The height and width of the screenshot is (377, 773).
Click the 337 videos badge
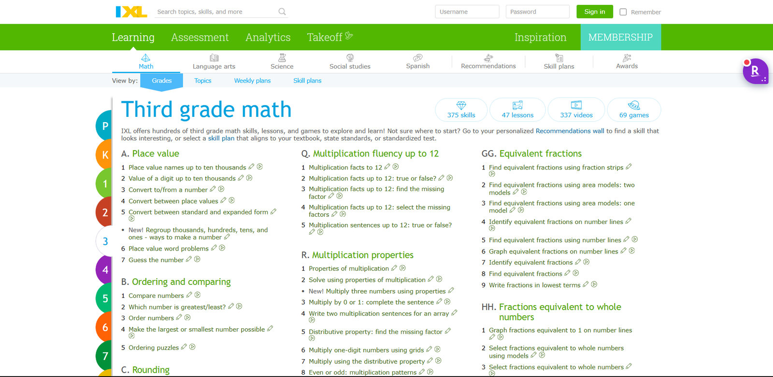coord(576,110)
